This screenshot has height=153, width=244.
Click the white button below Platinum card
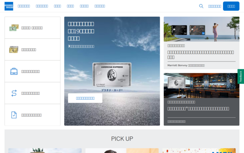(85, 98)
